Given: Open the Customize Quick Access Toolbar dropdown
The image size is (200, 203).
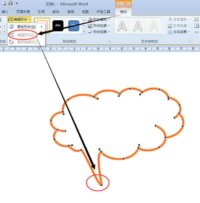Looking at the screenshot, I should click(x=17, y=3).
